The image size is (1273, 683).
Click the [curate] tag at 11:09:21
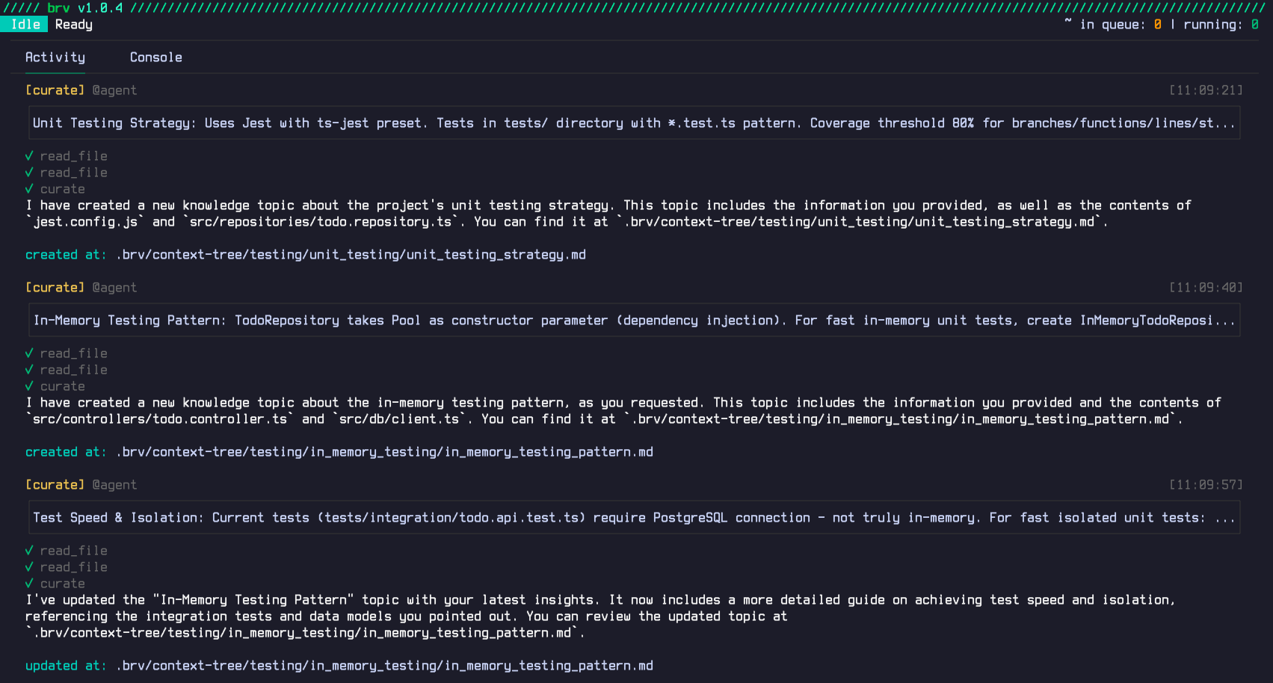pos(55,90)
